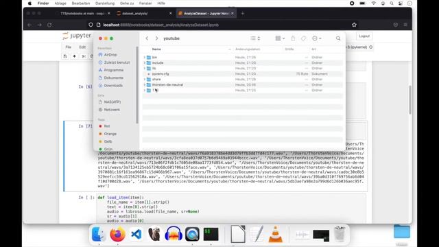
Task: Save the notebook via toolbar icon
Action: (x=65, y=56)
